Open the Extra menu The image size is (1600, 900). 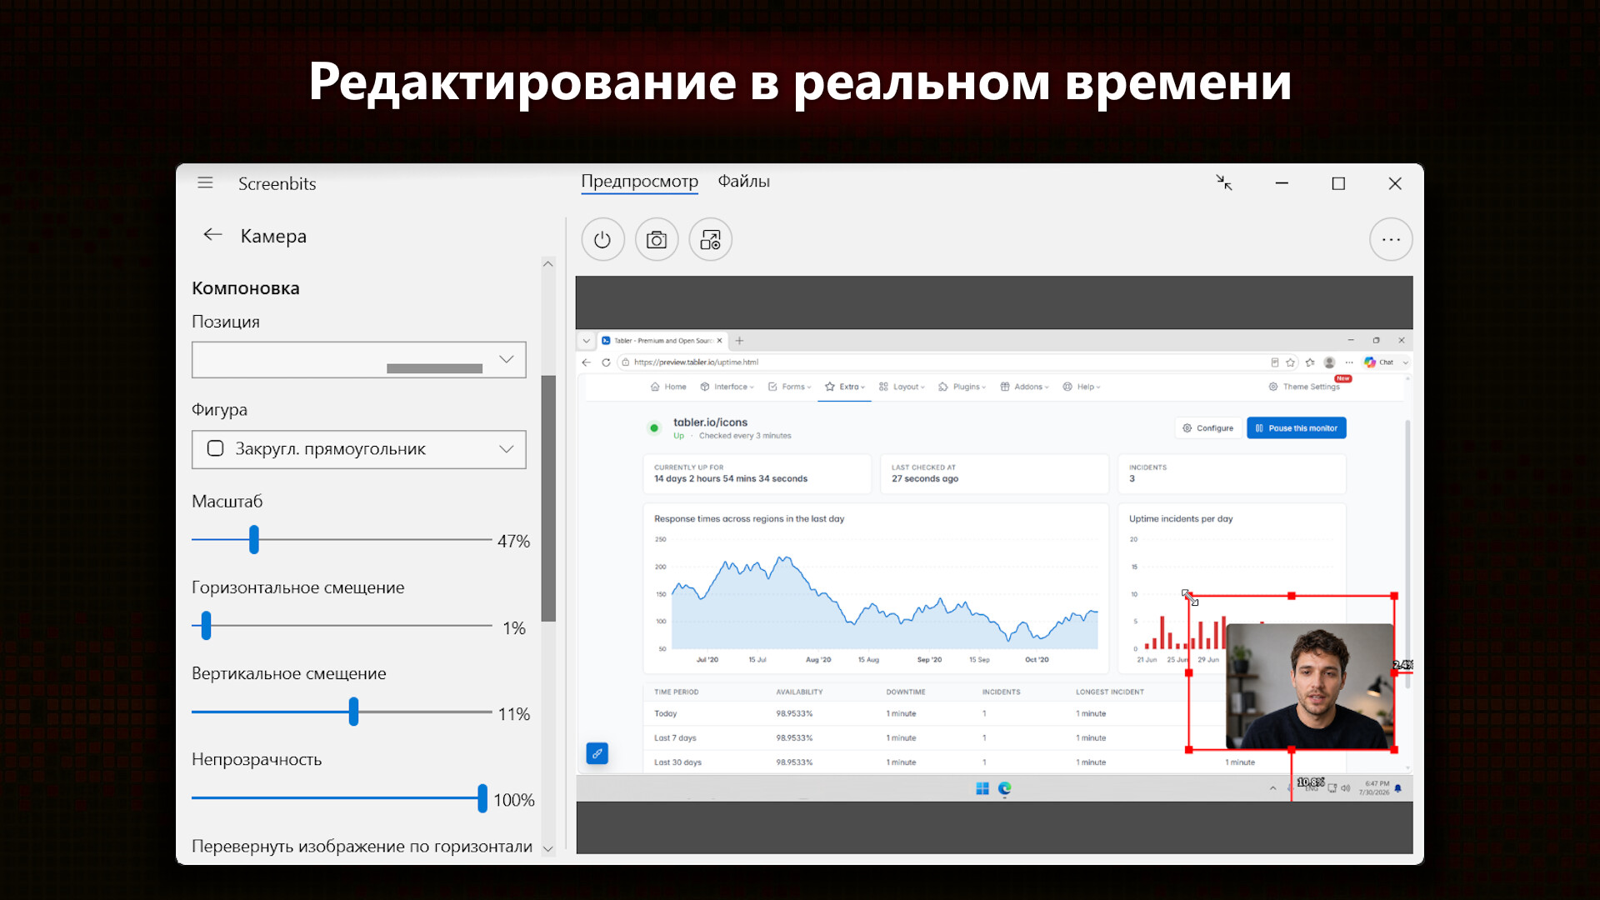845,387
